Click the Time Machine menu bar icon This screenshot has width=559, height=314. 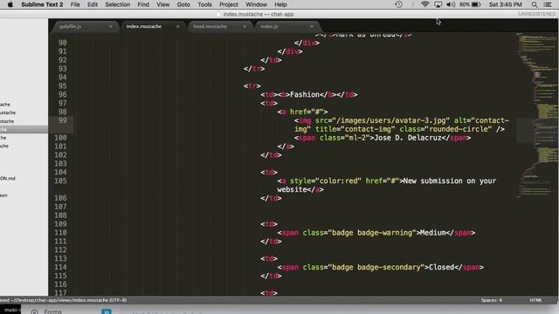tap(398, 4)
